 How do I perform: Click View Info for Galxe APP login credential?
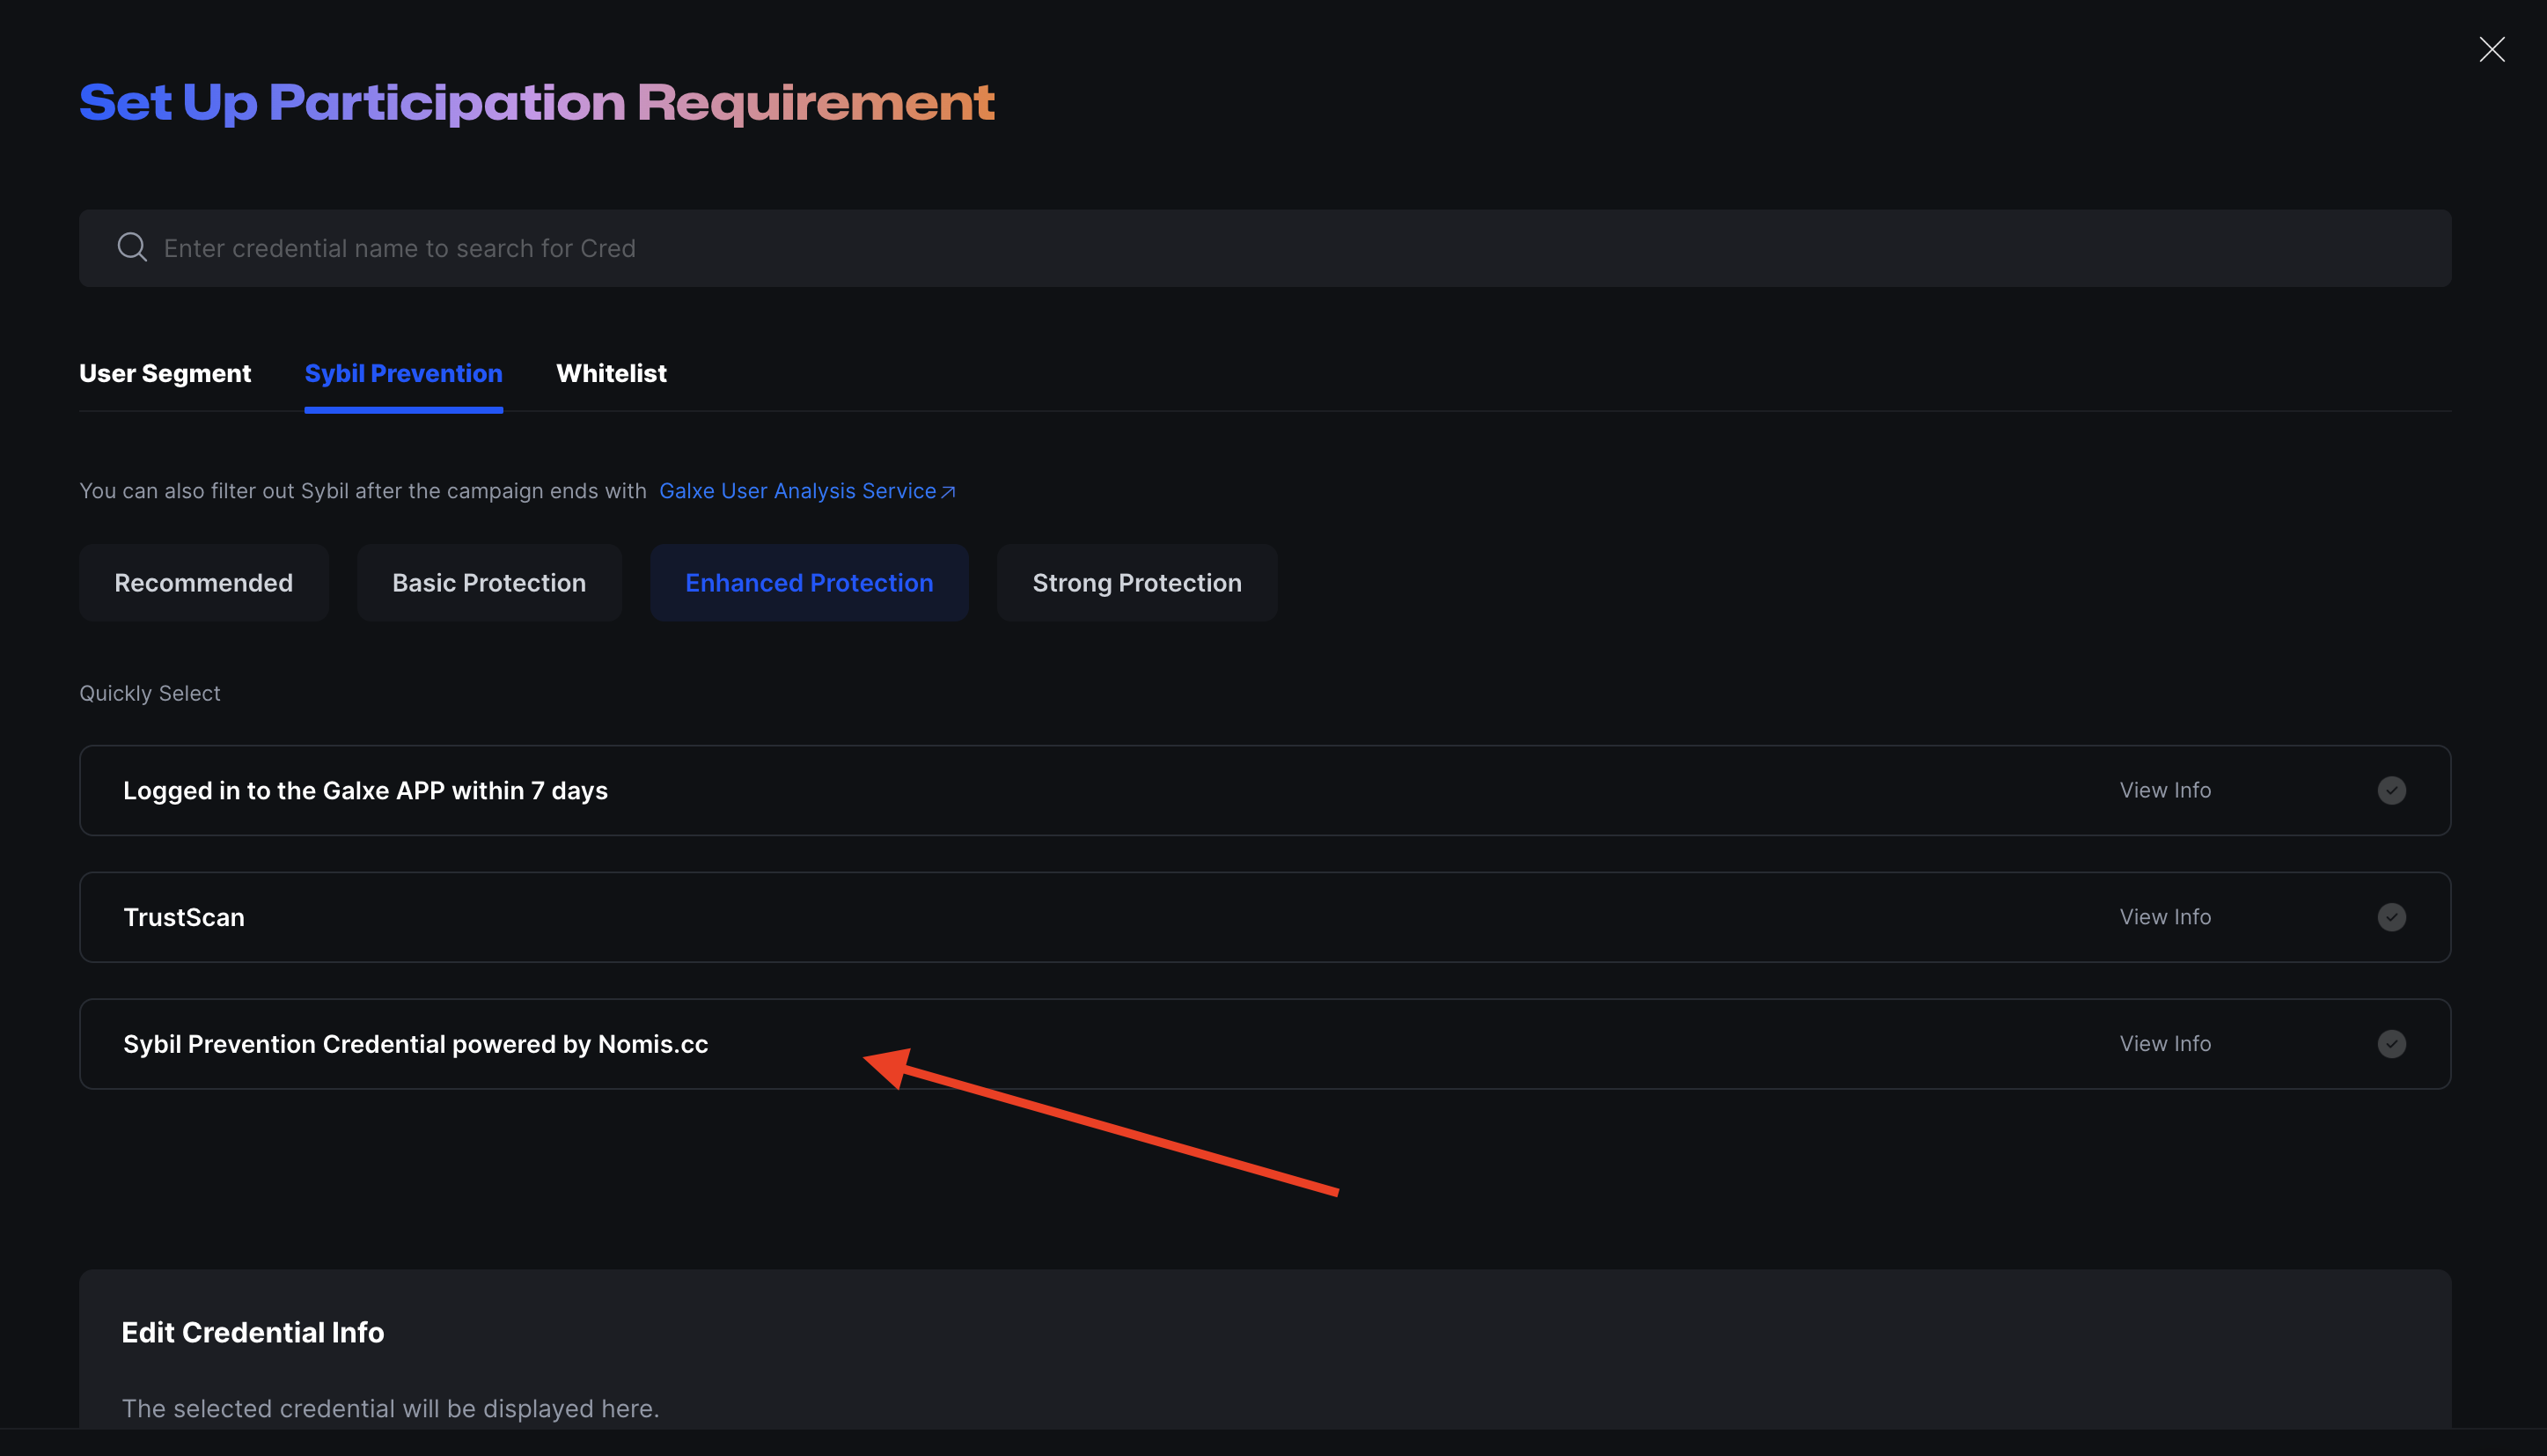[x=2166, y=790]
